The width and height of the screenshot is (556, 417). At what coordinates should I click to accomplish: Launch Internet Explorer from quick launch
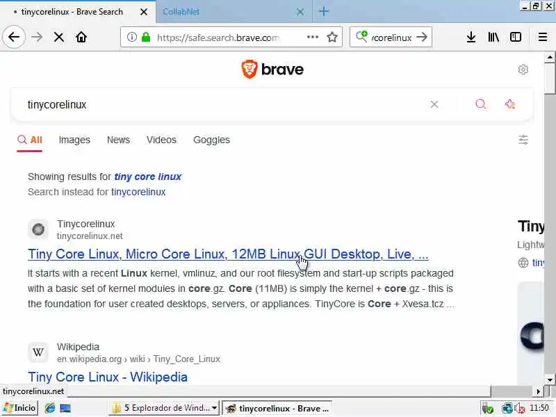50,409
